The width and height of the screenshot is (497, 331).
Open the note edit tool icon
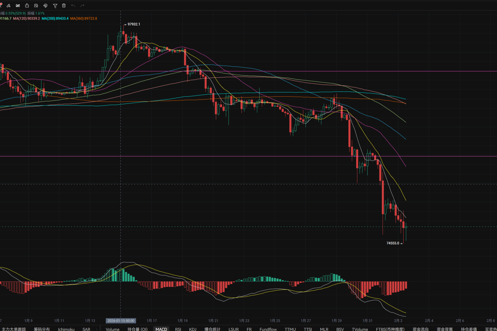coord(36,5)
